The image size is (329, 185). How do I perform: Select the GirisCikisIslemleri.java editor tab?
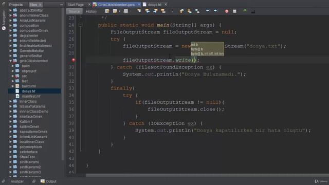click(116, 5)
